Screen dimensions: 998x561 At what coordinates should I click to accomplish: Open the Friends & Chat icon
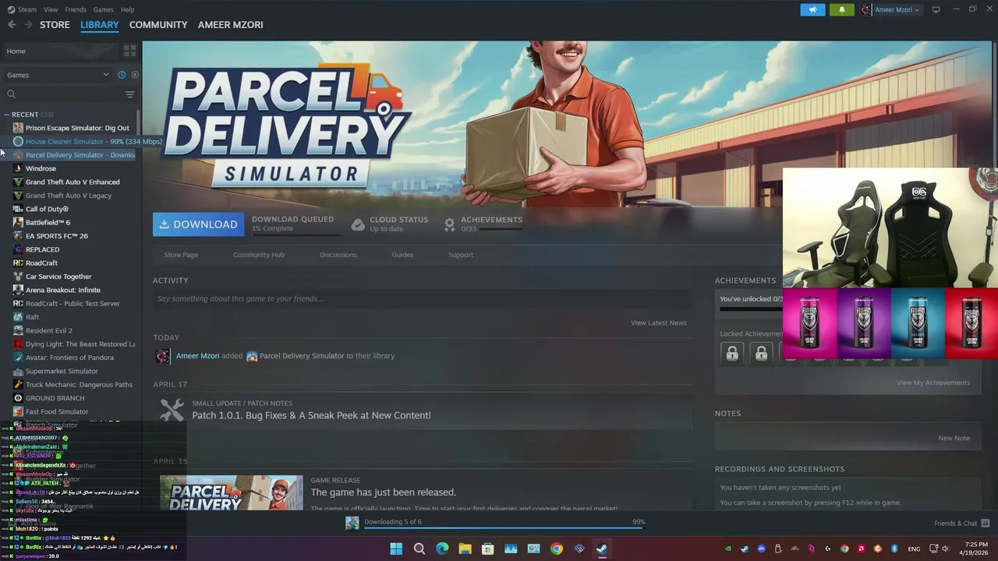[x=986, y=524]
